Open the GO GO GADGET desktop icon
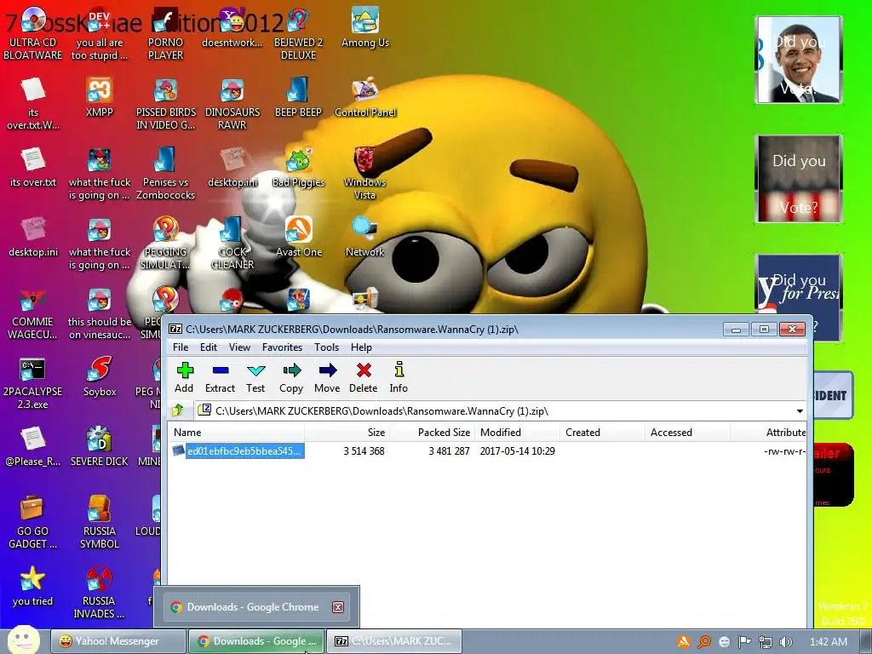Viewport: 872px width, 654px height. point(33,522)
